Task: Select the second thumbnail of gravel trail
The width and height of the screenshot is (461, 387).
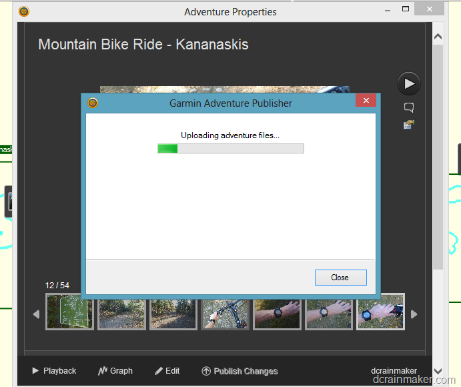Action: 121,314
